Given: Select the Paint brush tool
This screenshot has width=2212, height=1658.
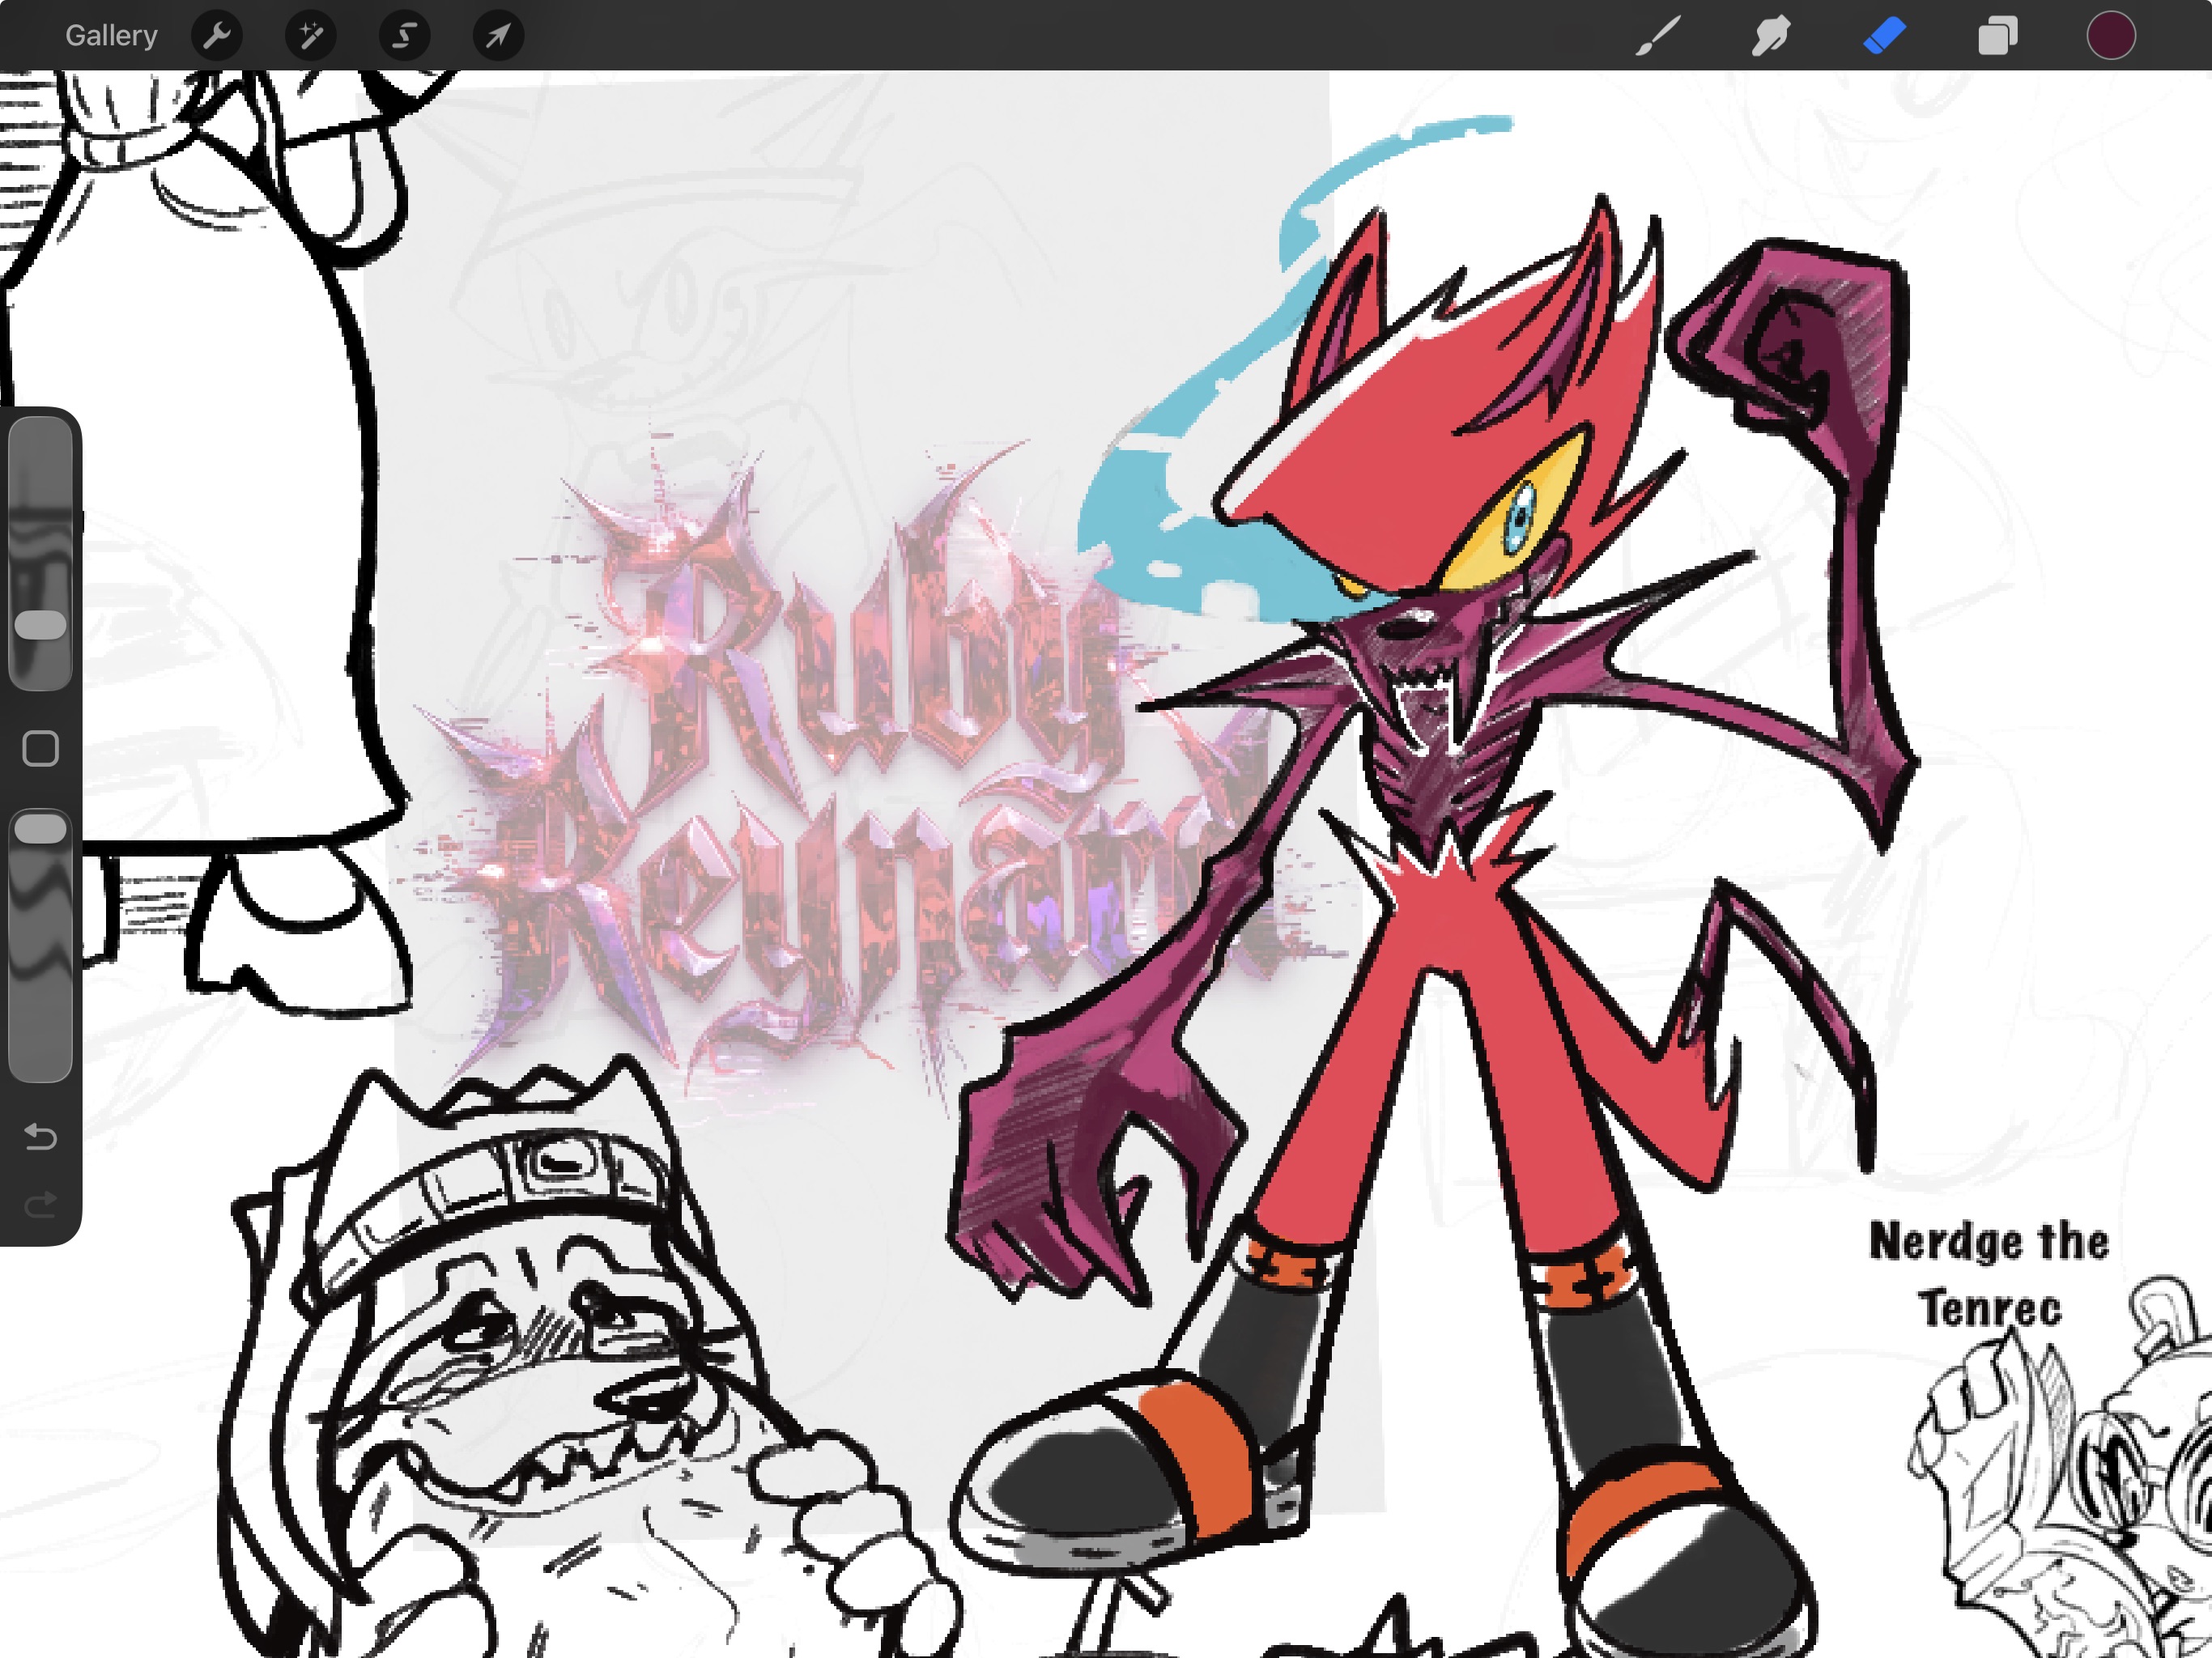Looking at the screenshot, I should 1657,36.
